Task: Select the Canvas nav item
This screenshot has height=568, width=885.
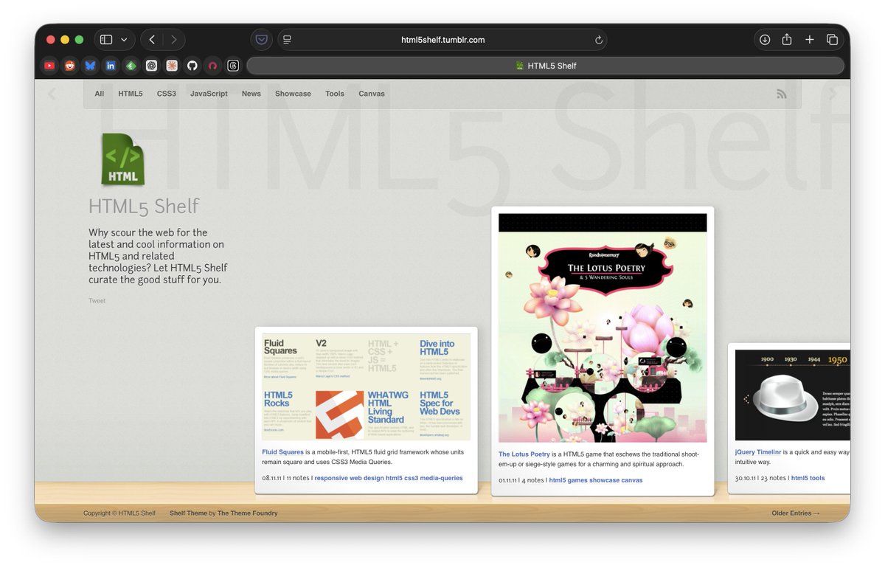Action: coord(372,94)
